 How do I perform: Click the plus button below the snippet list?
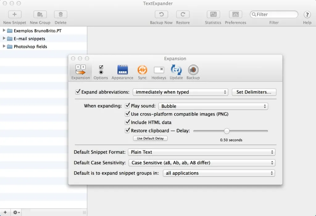5,212
